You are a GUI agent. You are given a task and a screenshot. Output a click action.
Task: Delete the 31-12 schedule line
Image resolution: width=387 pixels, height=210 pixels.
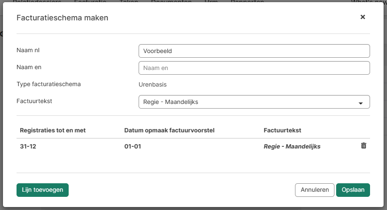(x=363, y=146)
